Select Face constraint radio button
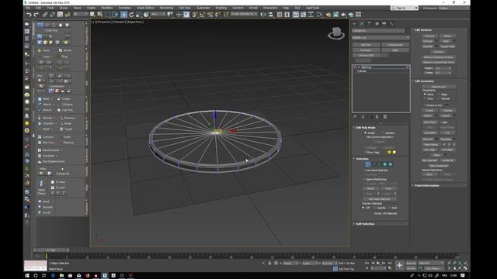 [x=425, y=98]
